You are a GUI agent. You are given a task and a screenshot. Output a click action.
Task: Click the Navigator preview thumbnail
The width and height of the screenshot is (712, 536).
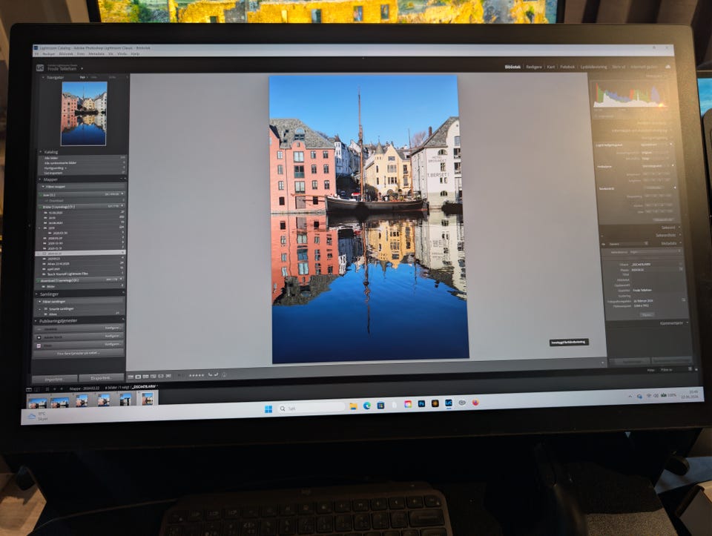[x=84, y=113]
